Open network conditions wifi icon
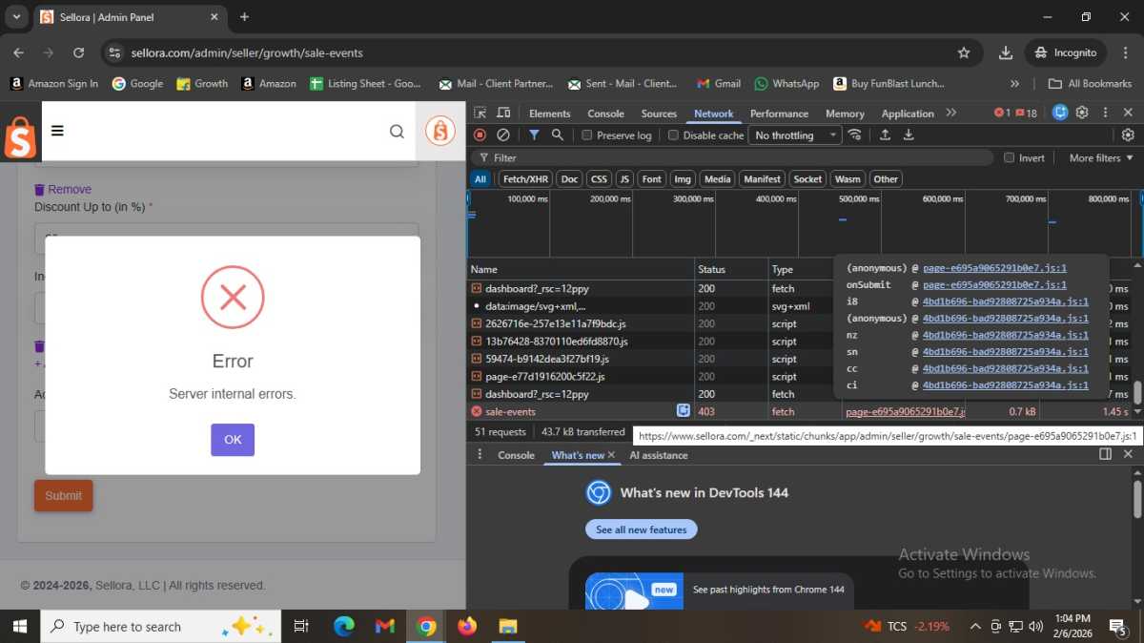This screenshot has height=643, width=1144. 855,135
